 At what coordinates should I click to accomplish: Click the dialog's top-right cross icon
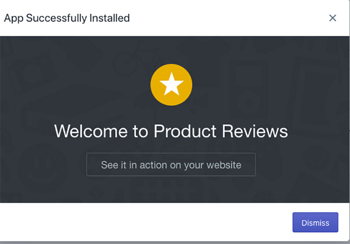point(332,18)
